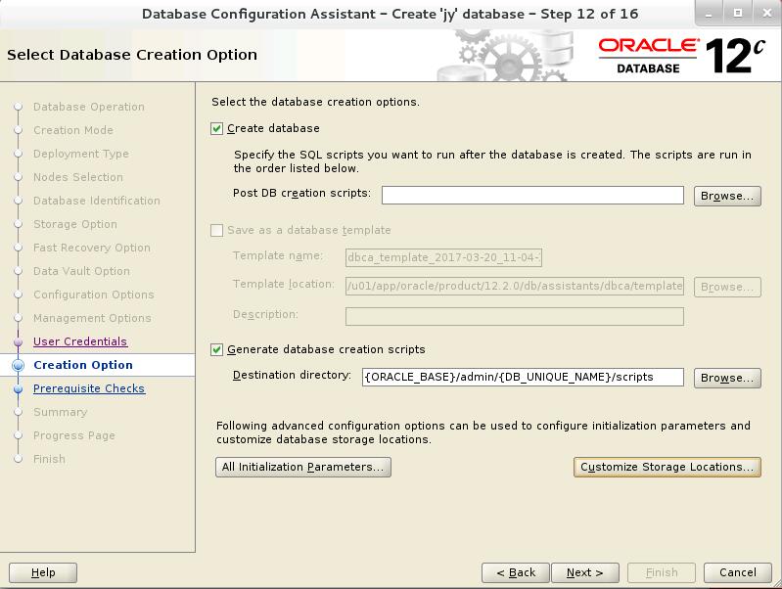Click Configuration Options step
The image size is (782, 589).
click(94, 294)
